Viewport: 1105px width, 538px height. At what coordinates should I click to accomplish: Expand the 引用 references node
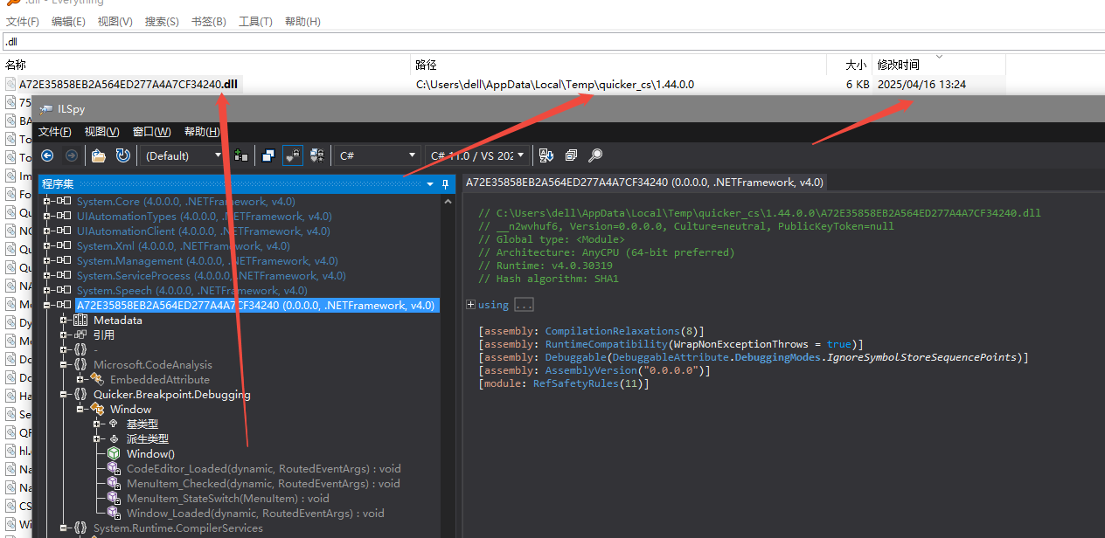pos(65,335)
